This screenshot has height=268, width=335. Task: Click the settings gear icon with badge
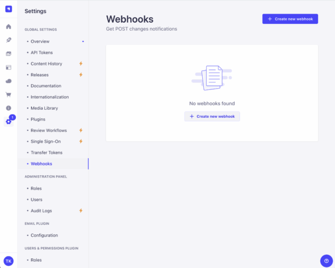pyautogui.click(x=9, y=122)
